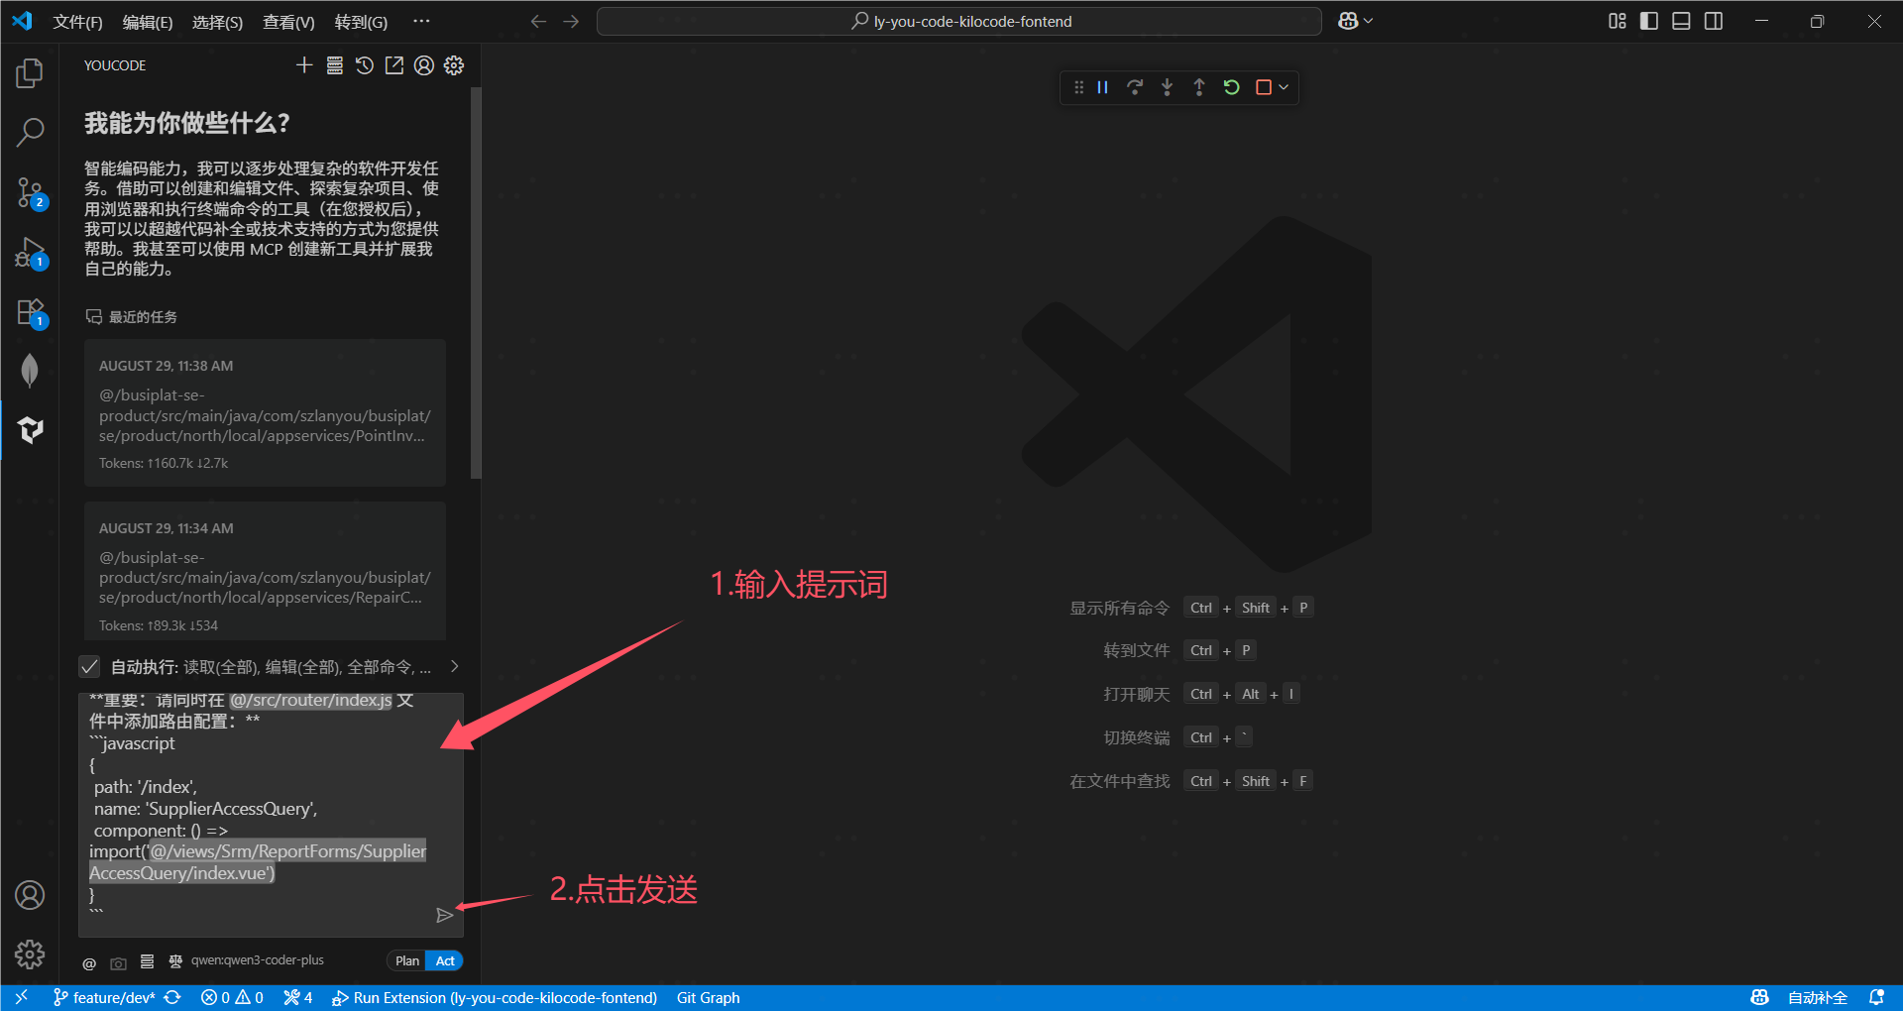Open the Explorer view in activity bar
1903x1011 pixels.
point(30,72)
